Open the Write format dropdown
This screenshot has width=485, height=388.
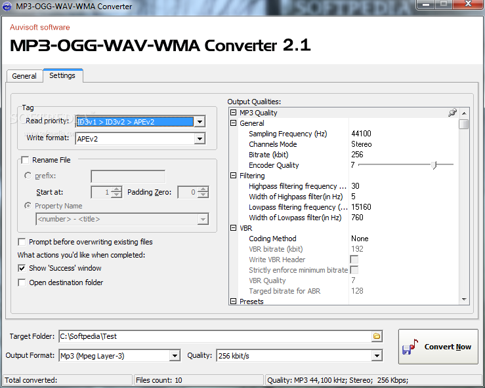click(200, 139)
